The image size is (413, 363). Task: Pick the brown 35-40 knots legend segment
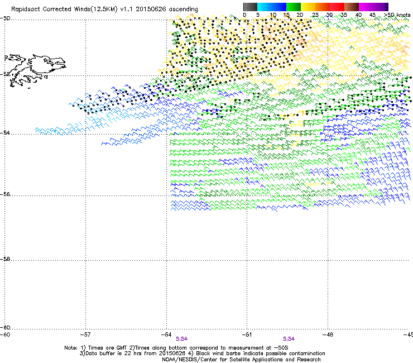[x=352, y=7]
